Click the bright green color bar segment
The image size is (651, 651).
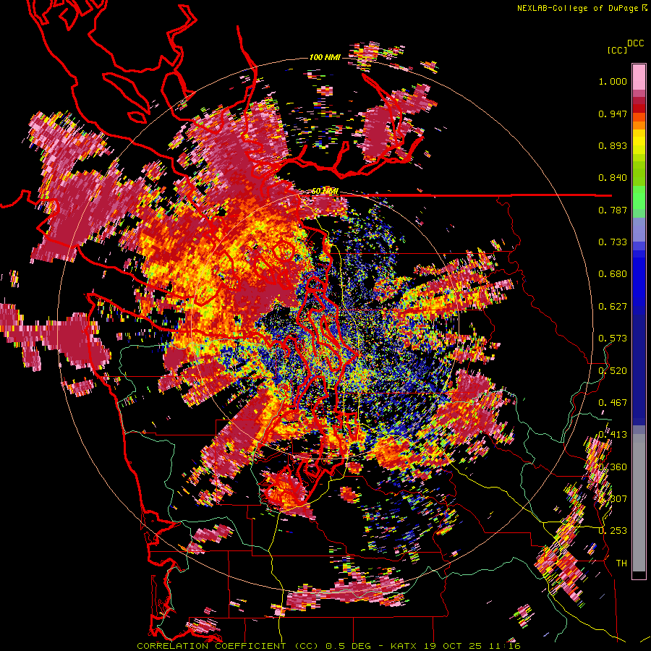pyautogui.click(x=639, y=197)
